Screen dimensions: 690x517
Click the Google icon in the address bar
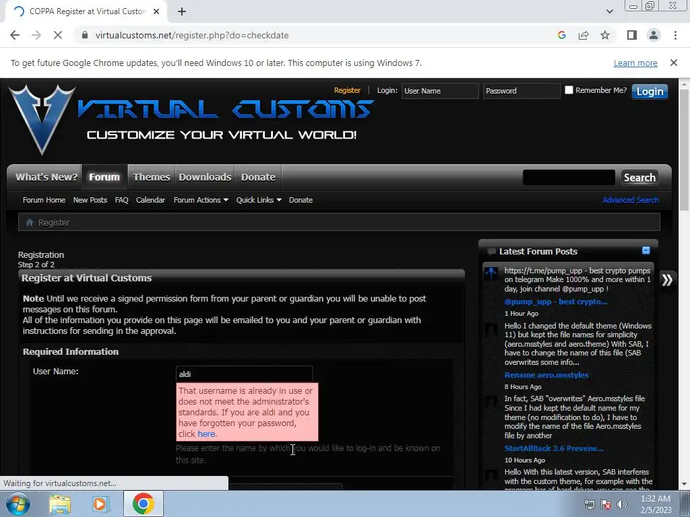pyautogui.click(x=561, y=35)
